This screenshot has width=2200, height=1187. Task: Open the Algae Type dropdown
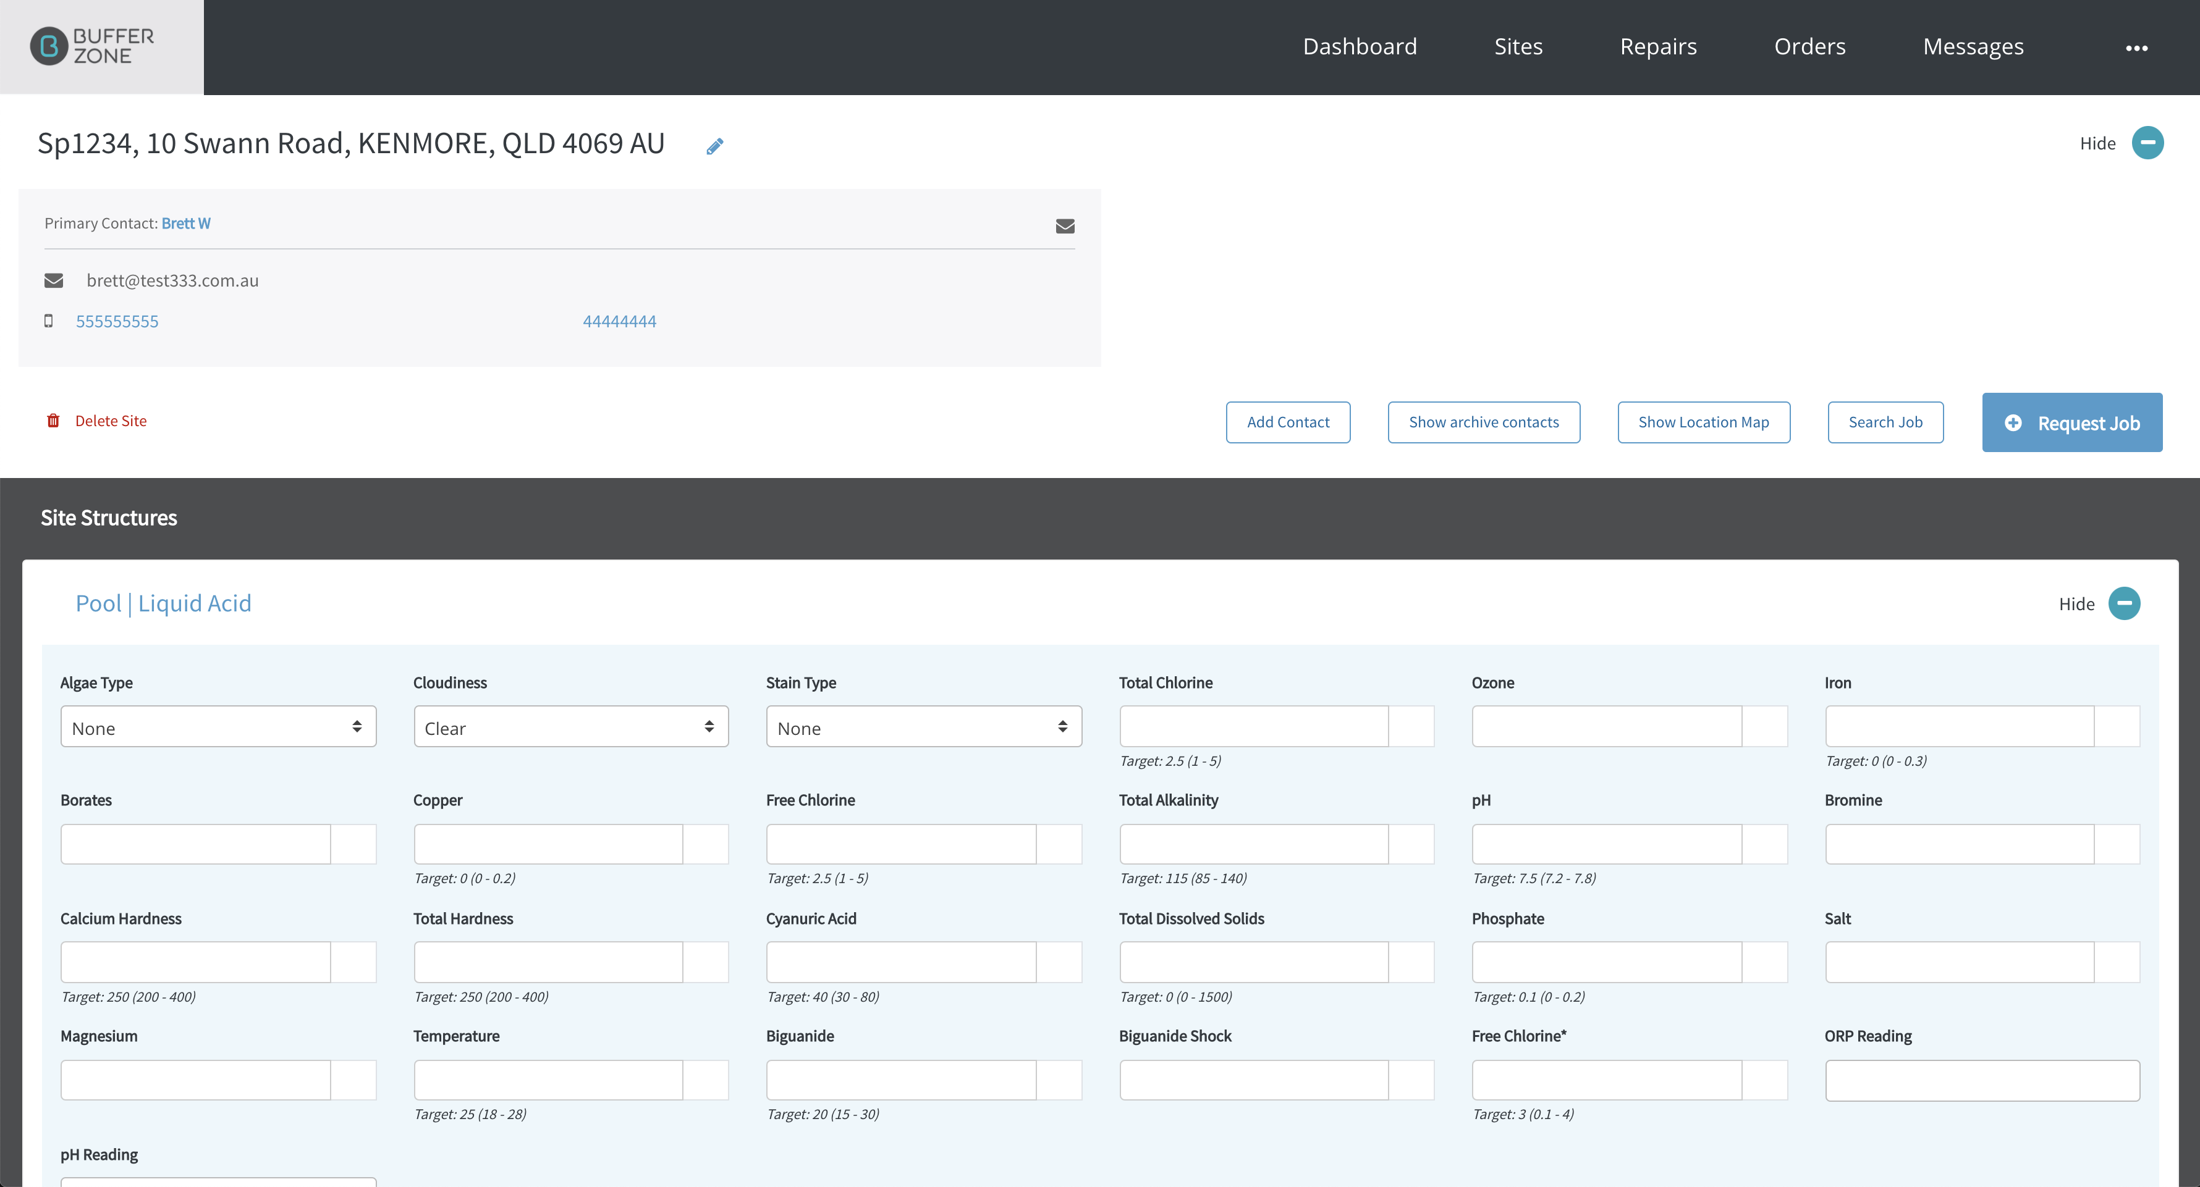(x=218, y=727)
